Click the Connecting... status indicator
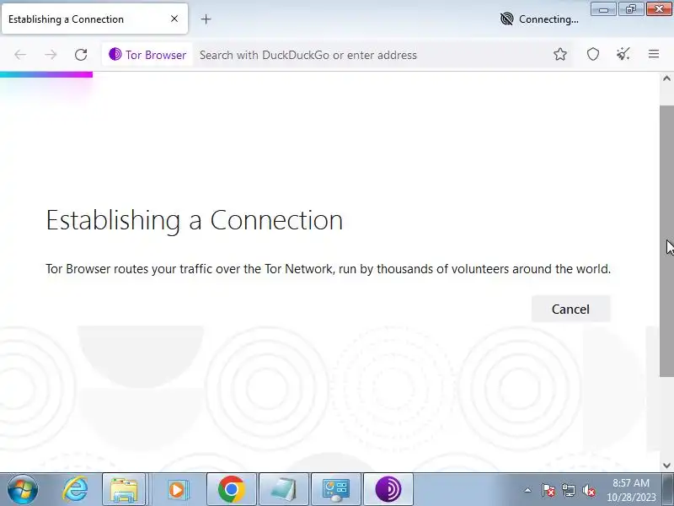This screenshot has height=506, width=674. [x=539, y=19]
